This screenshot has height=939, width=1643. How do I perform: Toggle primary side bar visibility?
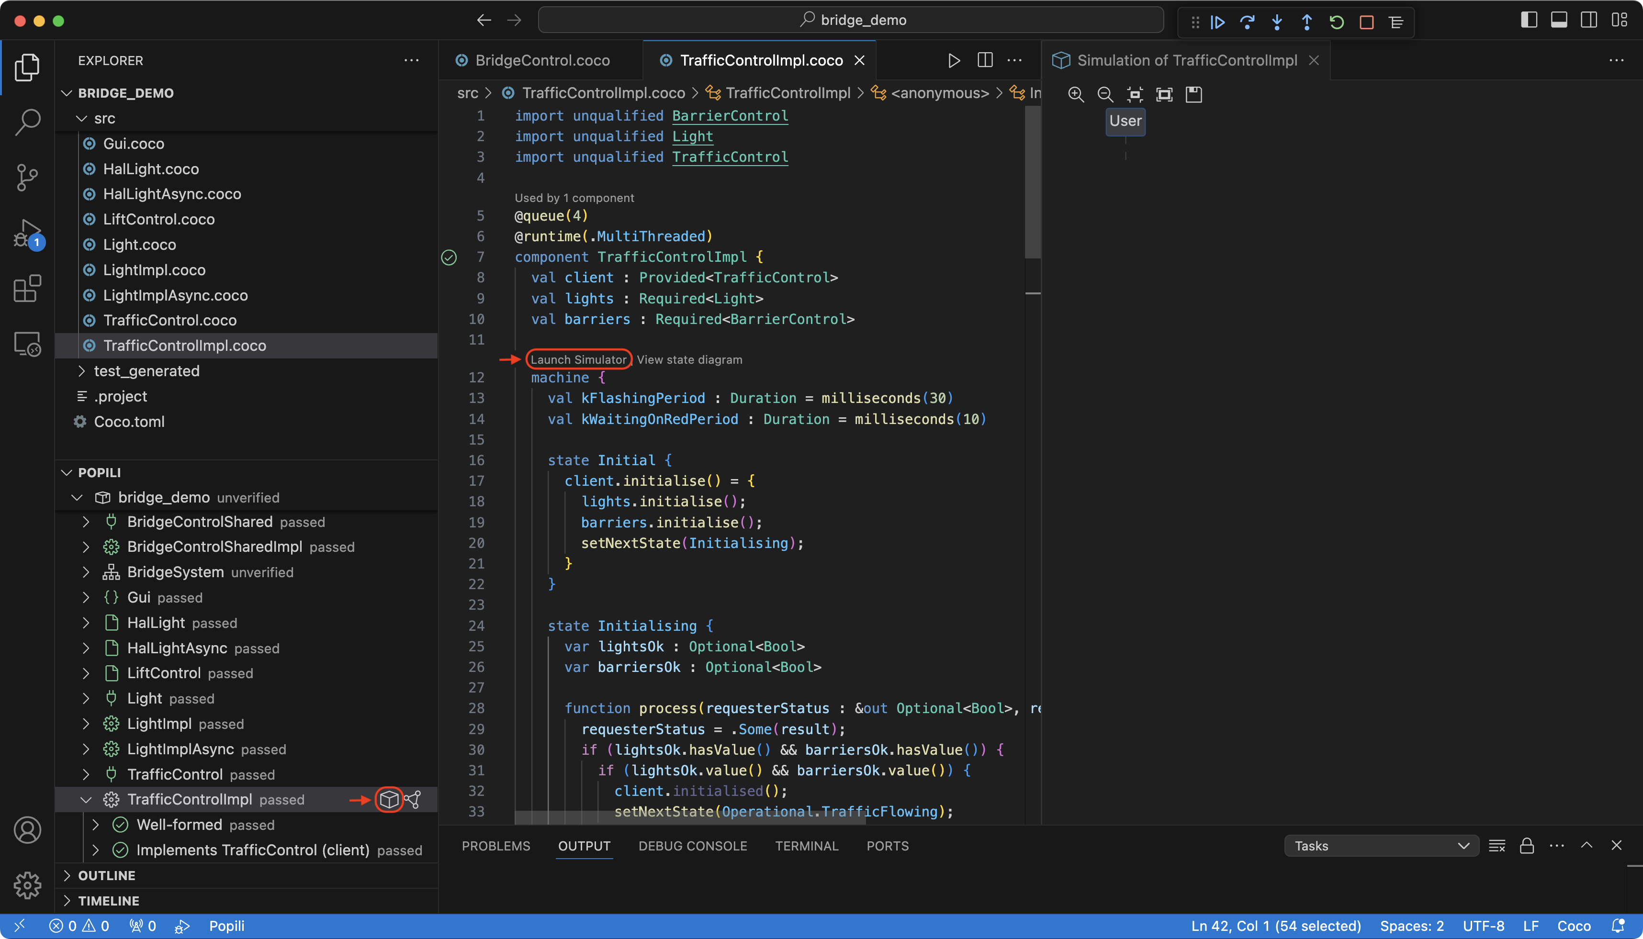1529,20
